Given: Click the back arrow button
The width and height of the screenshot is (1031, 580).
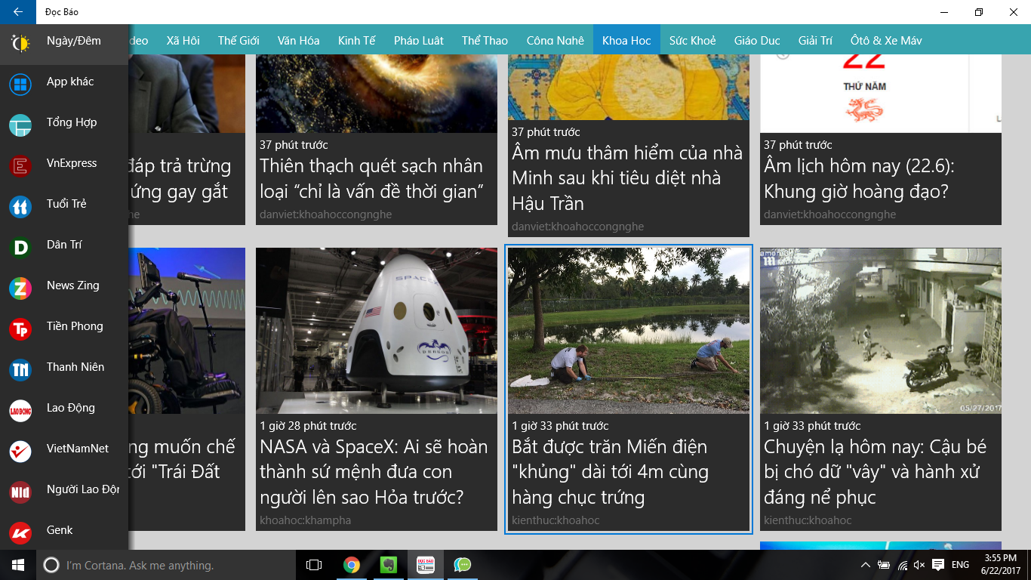Looking at the screenshot, I should click(x=18, y=12).
